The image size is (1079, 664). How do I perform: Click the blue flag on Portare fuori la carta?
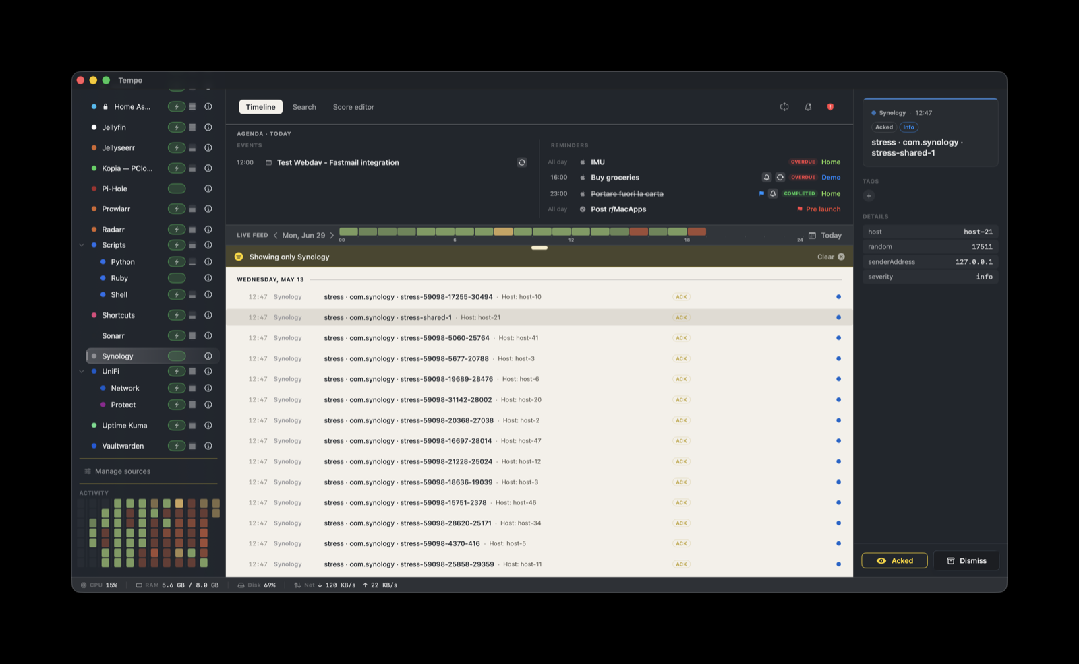click(761, 193)
